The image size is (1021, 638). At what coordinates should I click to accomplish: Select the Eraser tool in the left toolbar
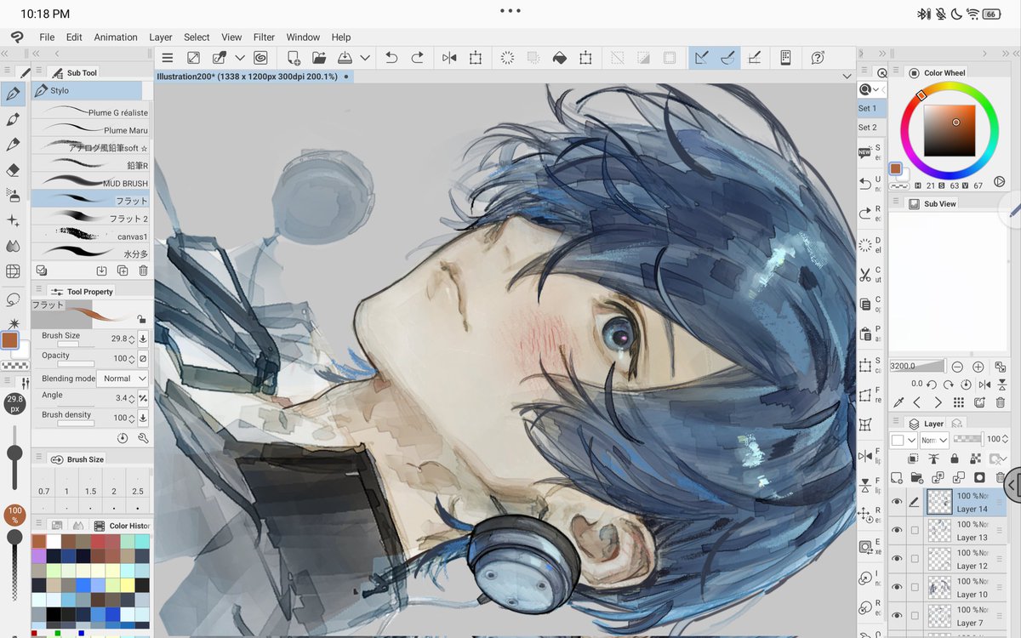click(x=15, y=170)
